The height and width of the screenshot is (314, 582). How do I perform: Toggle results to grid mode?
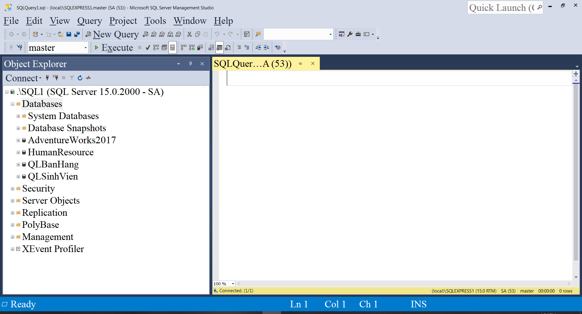219,47
